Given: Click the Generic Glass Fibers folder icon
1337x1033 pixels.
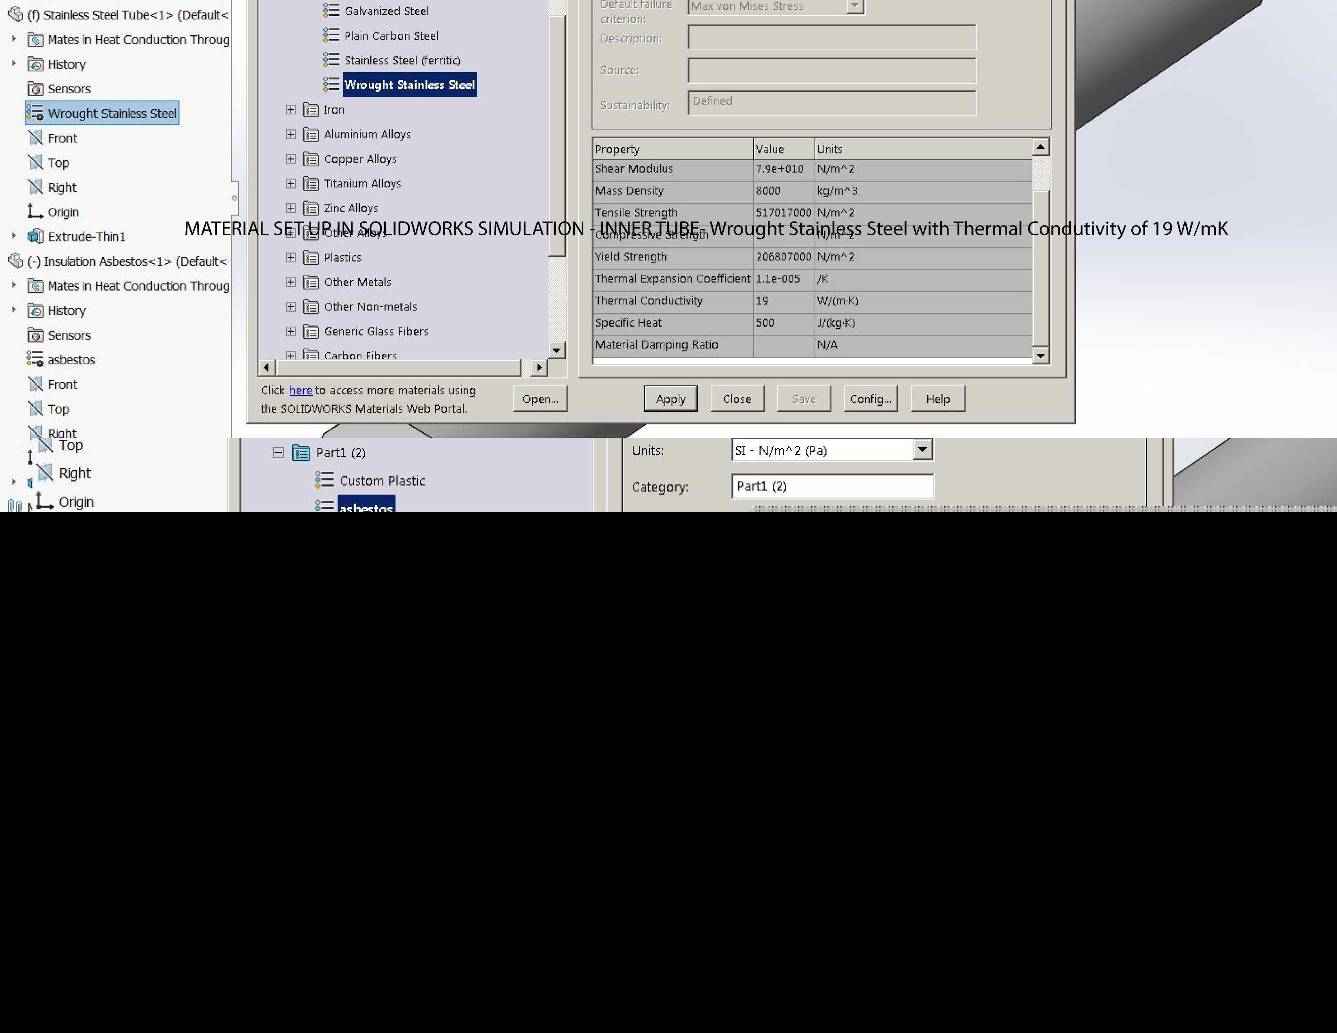Looking at the screenshot, I should click(x=311, y=331).
